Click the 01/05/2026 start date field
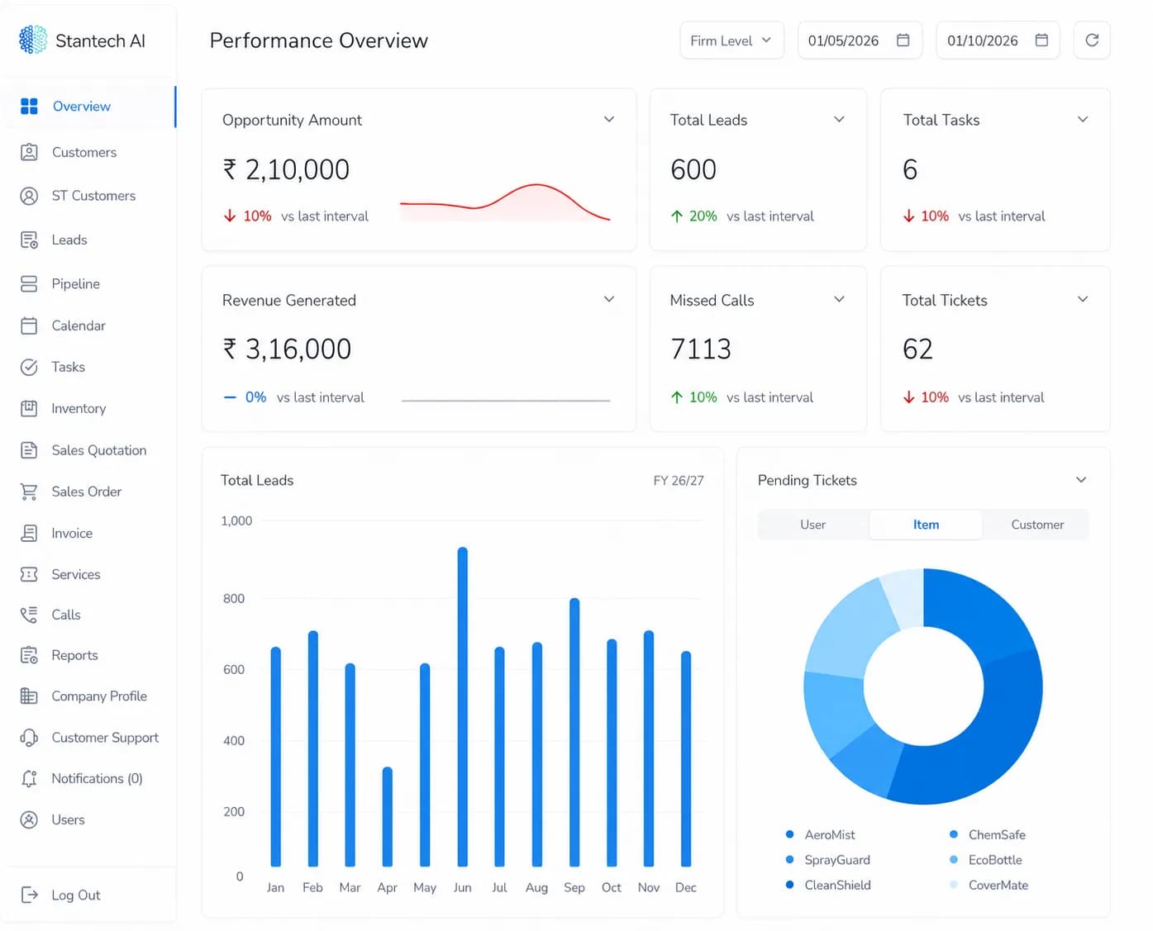Screen dimensions: 1153x931 (859, 40)
